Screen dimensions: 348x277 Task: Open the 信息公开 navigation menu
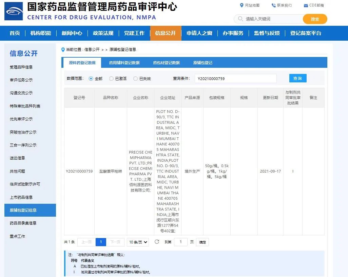click(166, 33)
